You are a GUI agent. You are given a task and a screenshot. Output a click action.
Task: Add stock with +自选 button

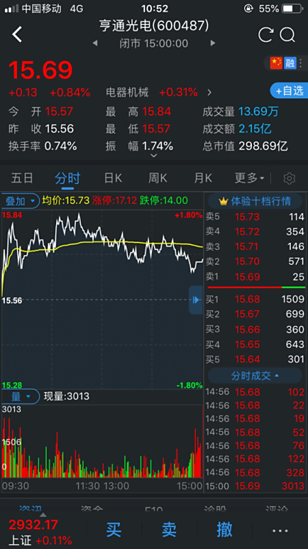click(x=289, y=91)
